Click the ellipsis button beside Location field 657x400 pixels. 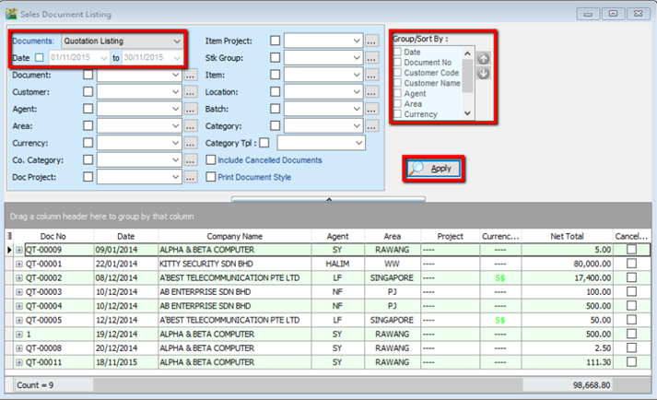coord(371,92)
